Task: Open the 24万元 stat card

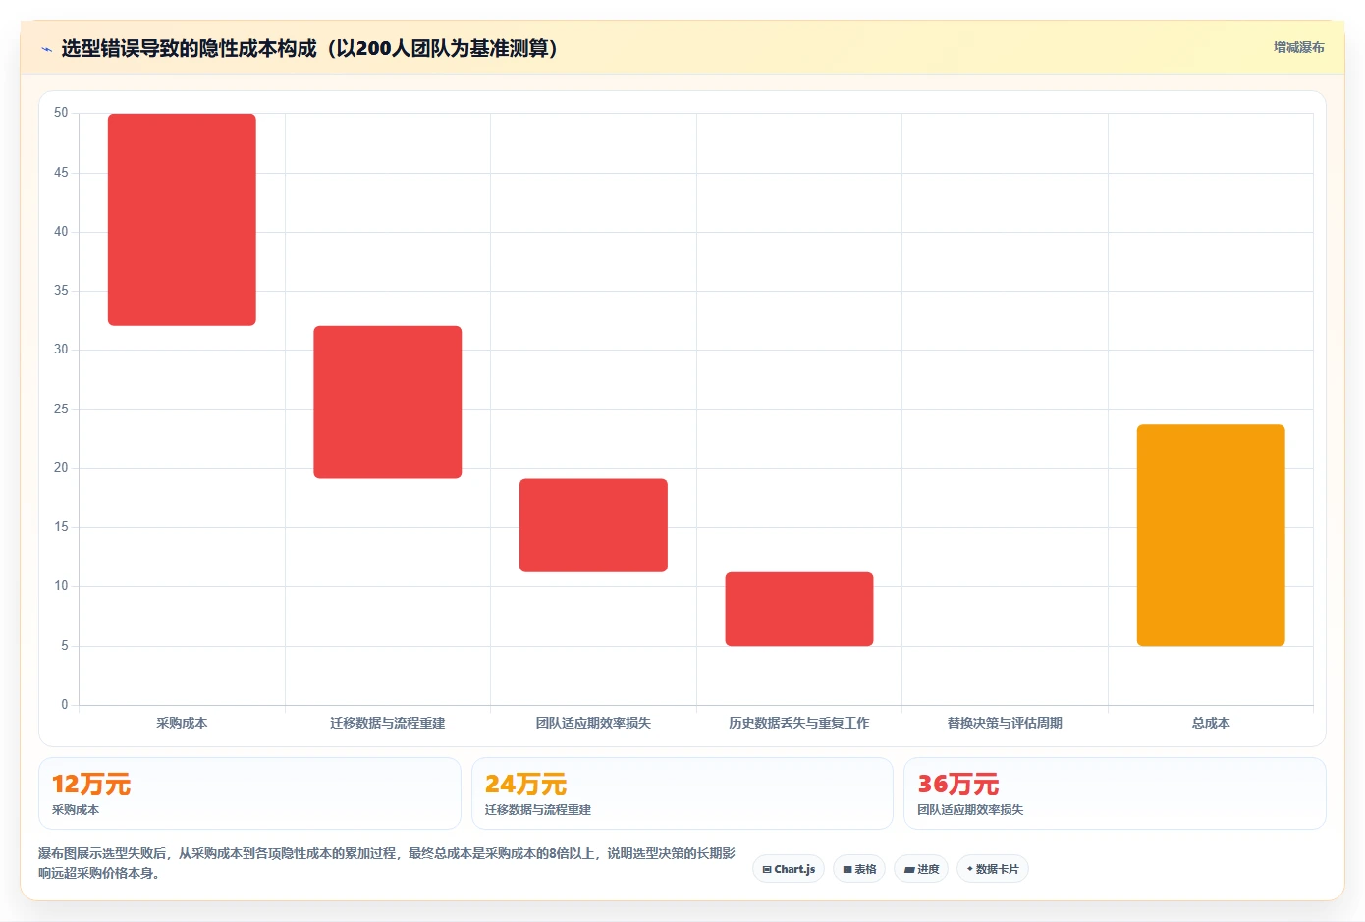Action: 682,793
